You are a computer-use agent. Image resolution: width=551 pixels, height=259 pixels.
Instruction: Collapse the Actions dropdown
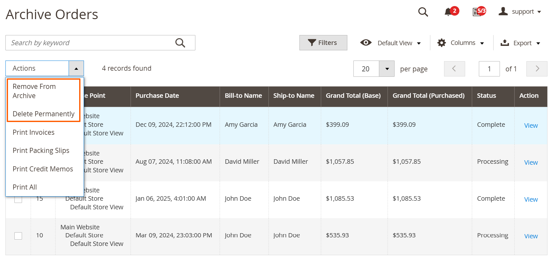[x=76, y=68]
